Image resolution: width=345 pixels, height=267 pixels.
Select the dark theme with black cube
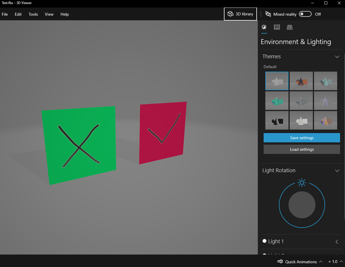pyautogui.click(x=277, y=120)
